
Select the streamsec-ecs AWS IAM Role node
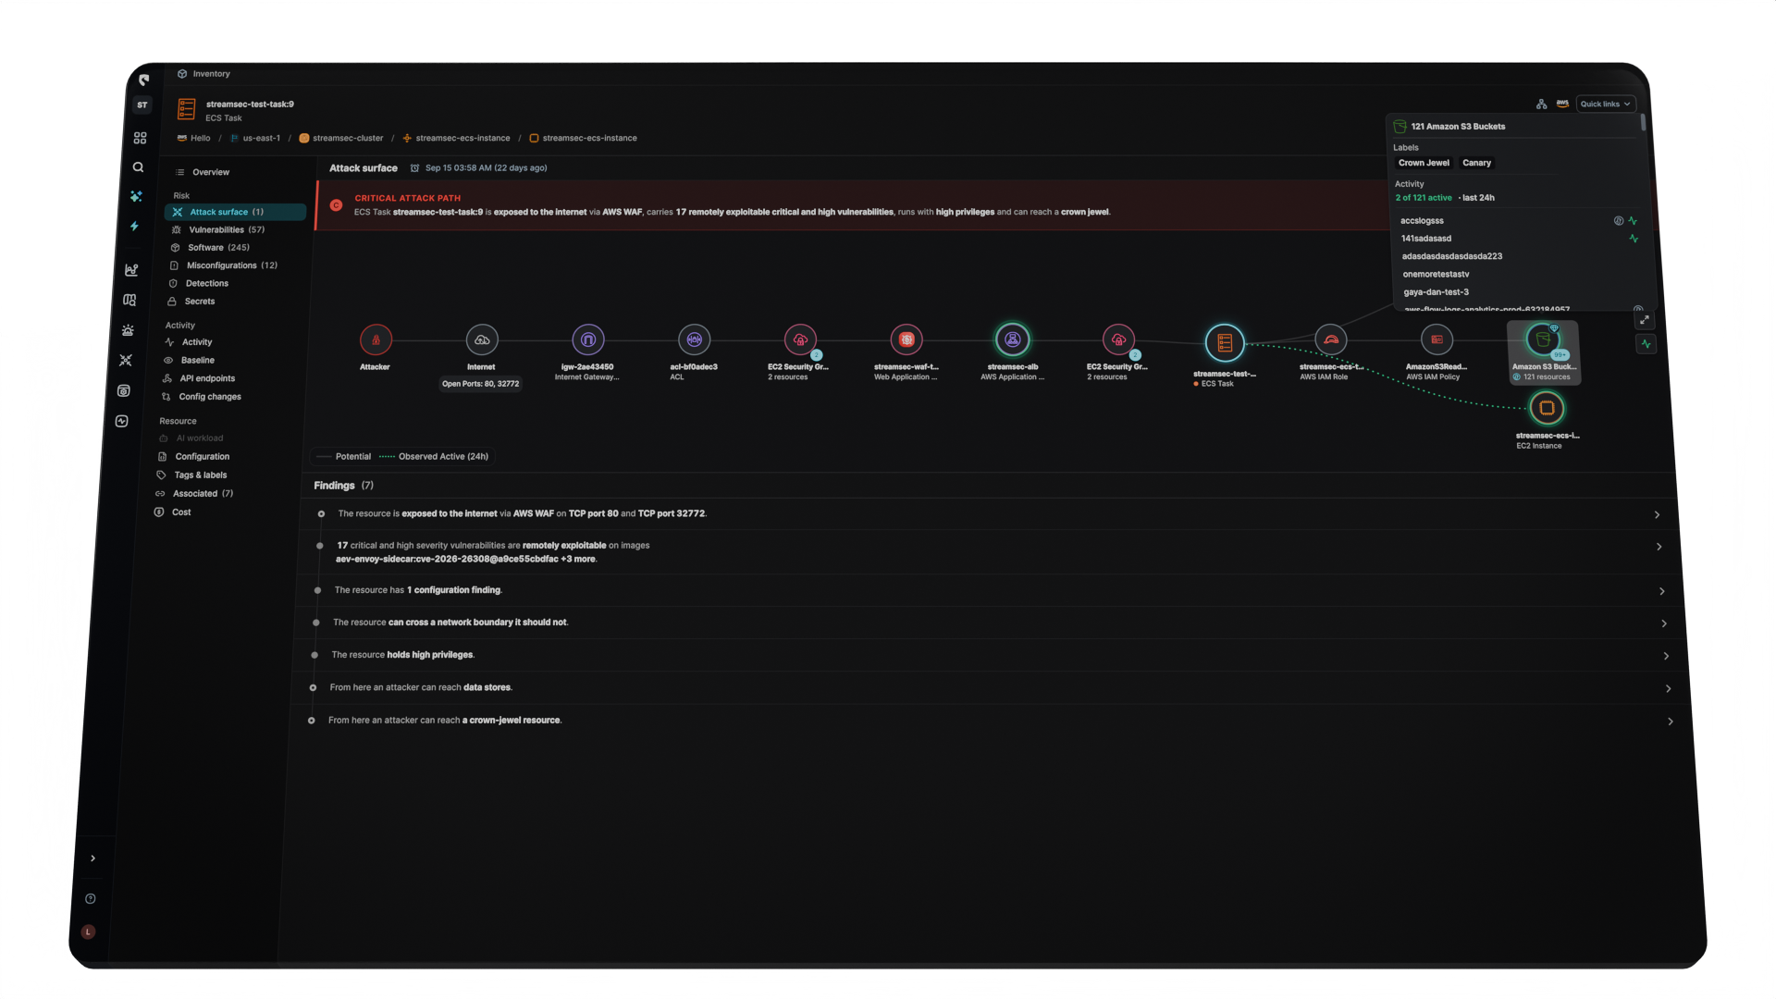1331,339
